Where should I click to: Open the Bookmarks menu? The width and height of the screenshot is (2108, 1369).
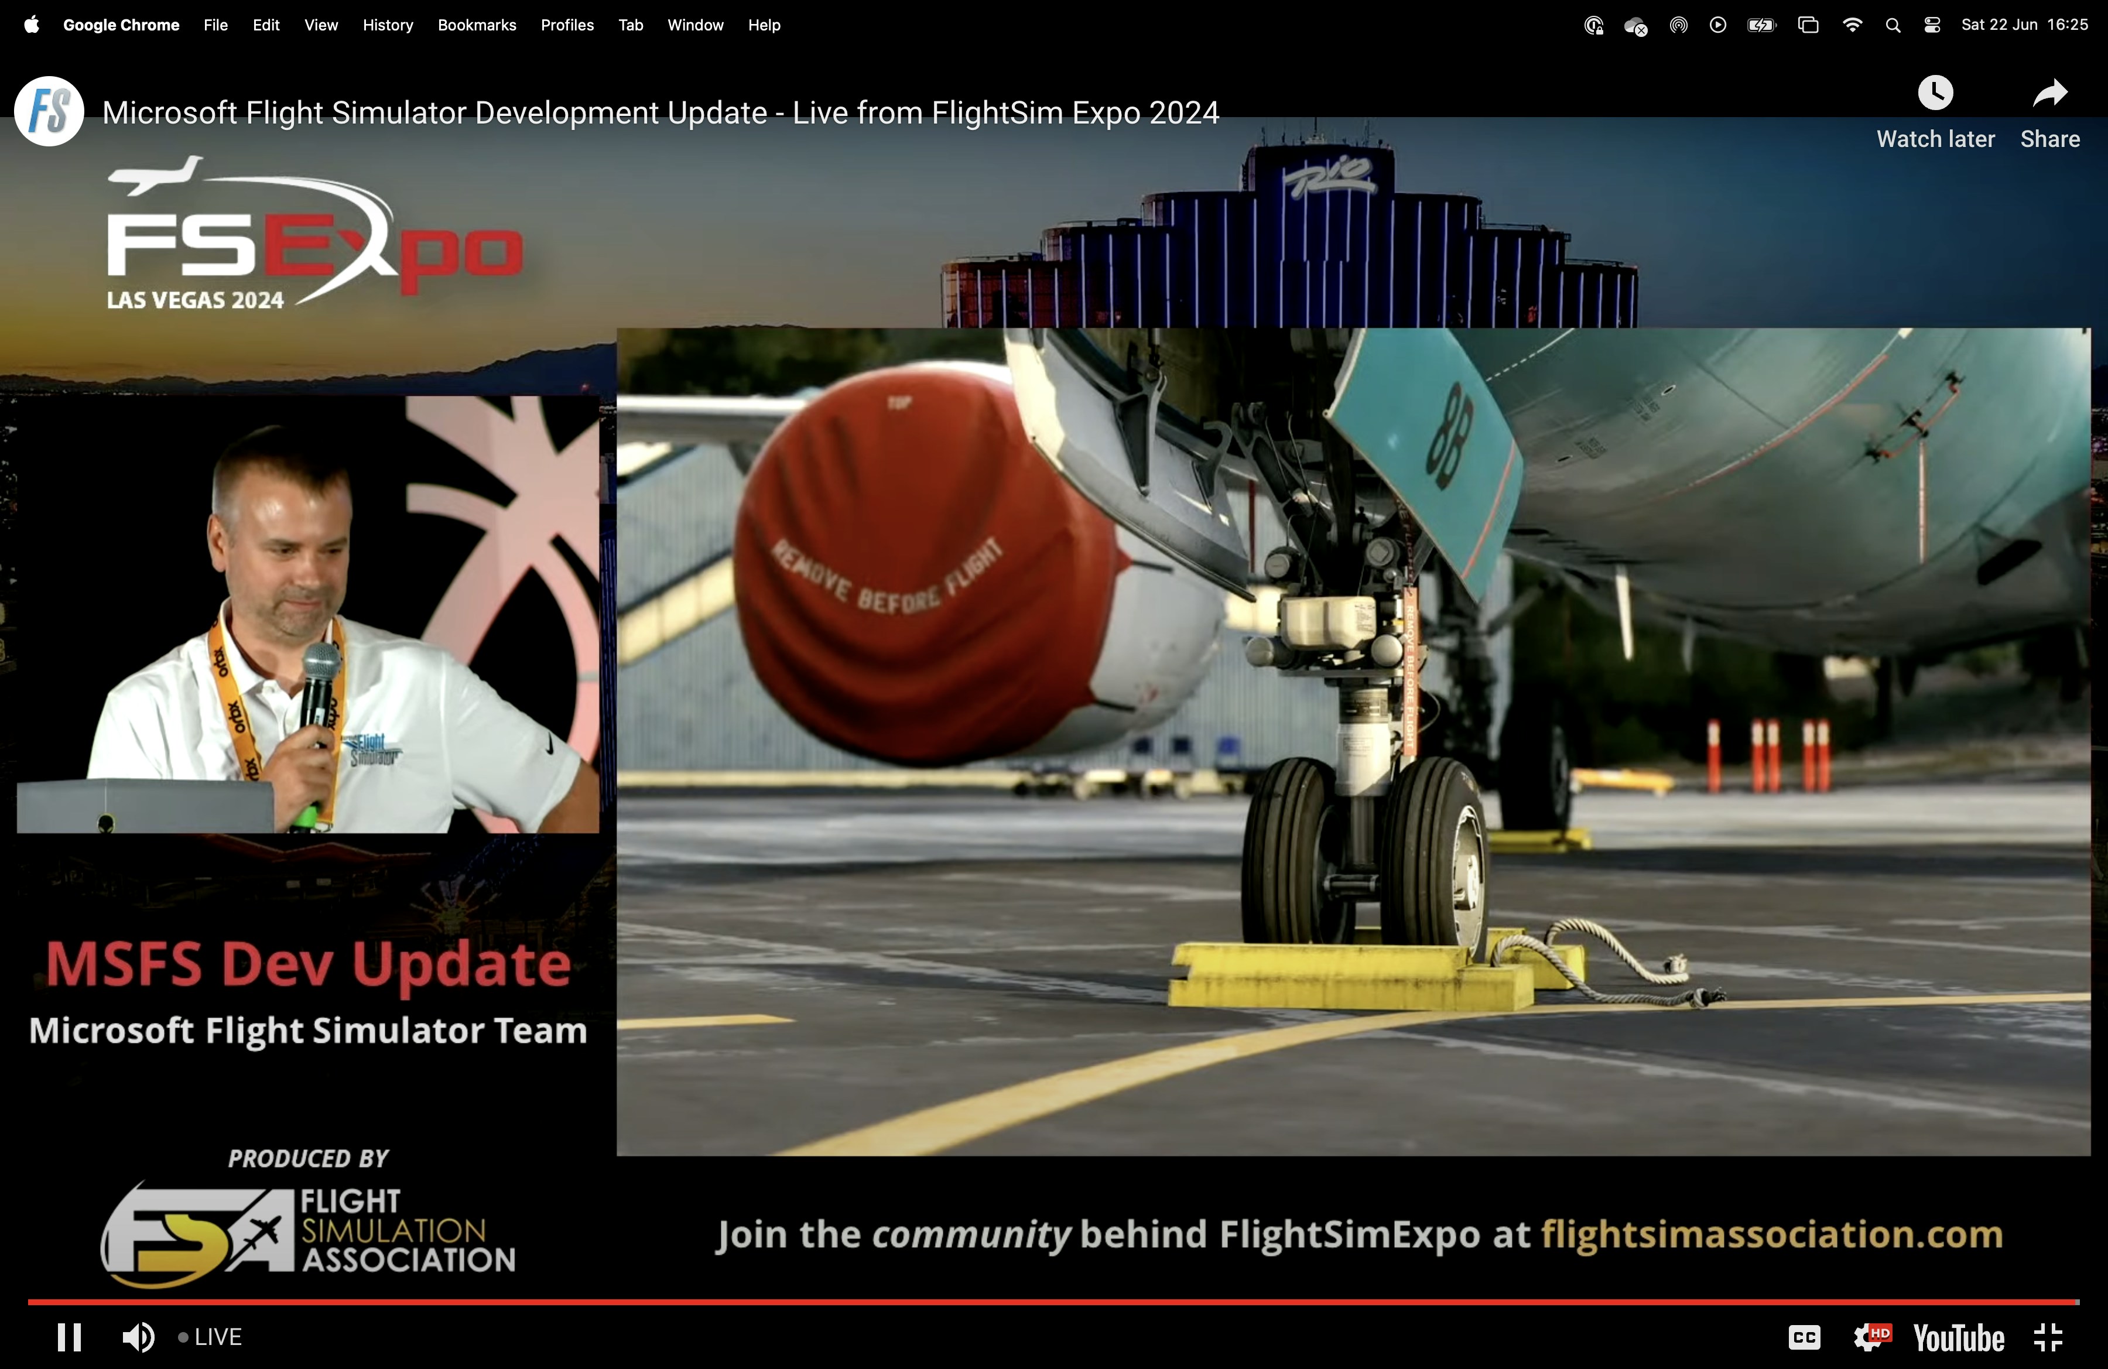[x=477, y=25]
